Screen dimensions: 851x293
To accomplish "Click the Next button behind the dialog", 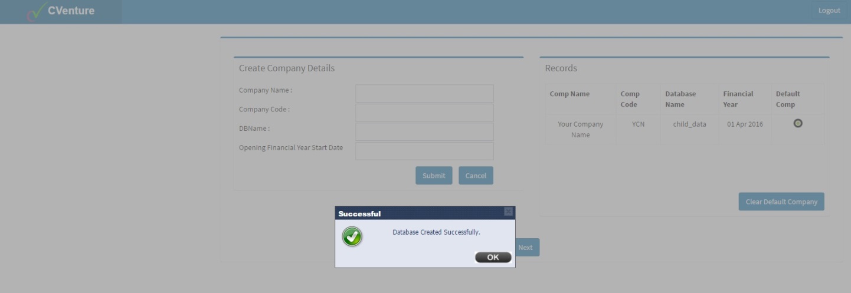I will pos(527,248).
